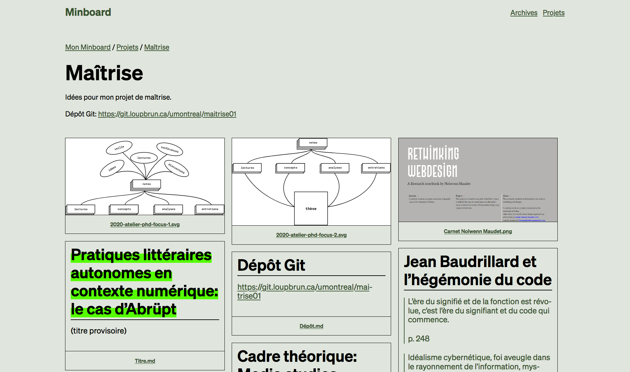
Task: Click the Minboard site title
Action: pyautogui.click(x=88, y=12)
